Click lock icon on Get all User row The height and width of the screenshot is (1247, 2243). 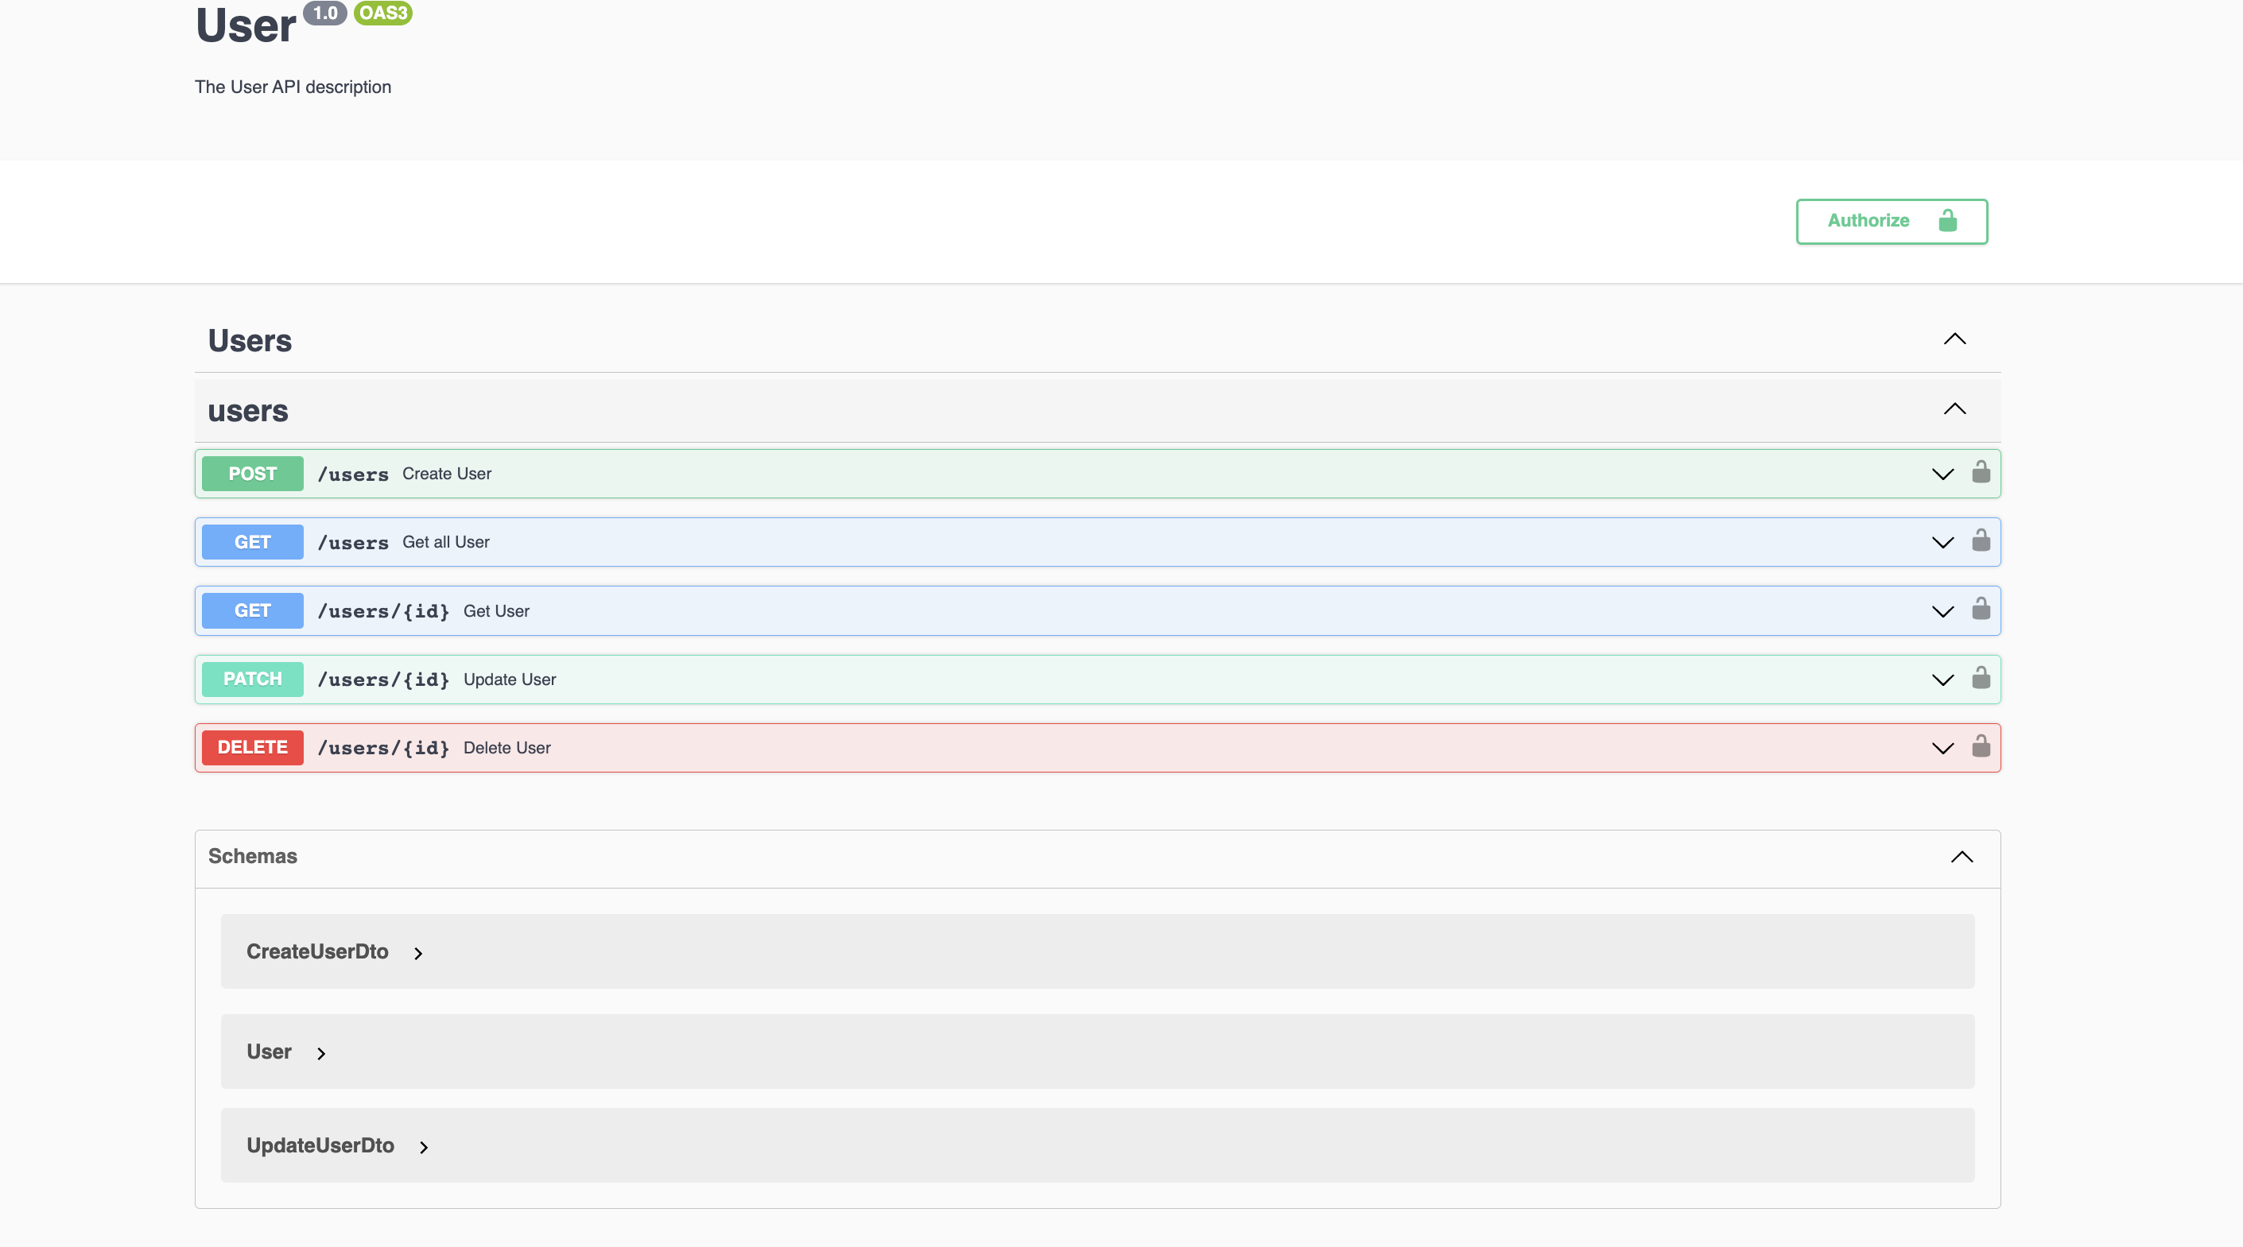tap(1981, 541)
